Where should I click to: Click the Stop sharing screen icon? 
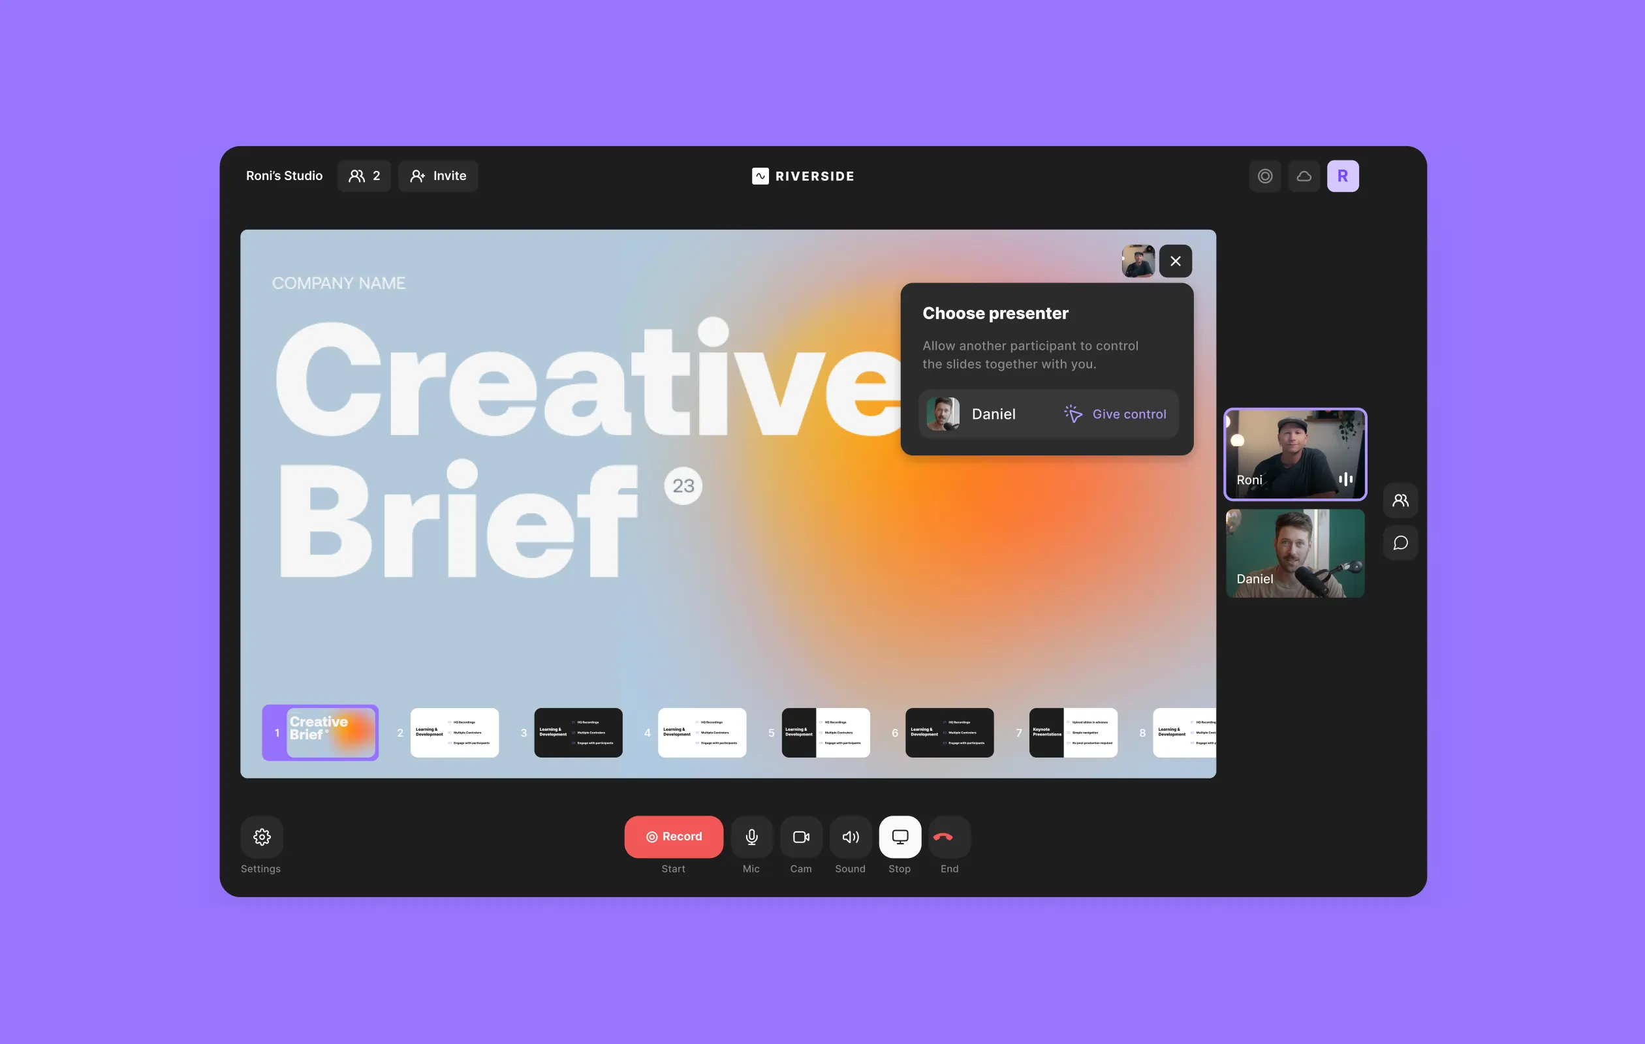[x=900, y=835]
